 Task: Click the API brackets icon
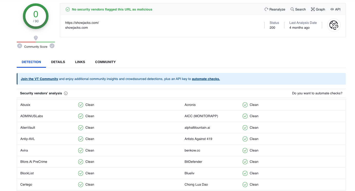coord(332,9)
